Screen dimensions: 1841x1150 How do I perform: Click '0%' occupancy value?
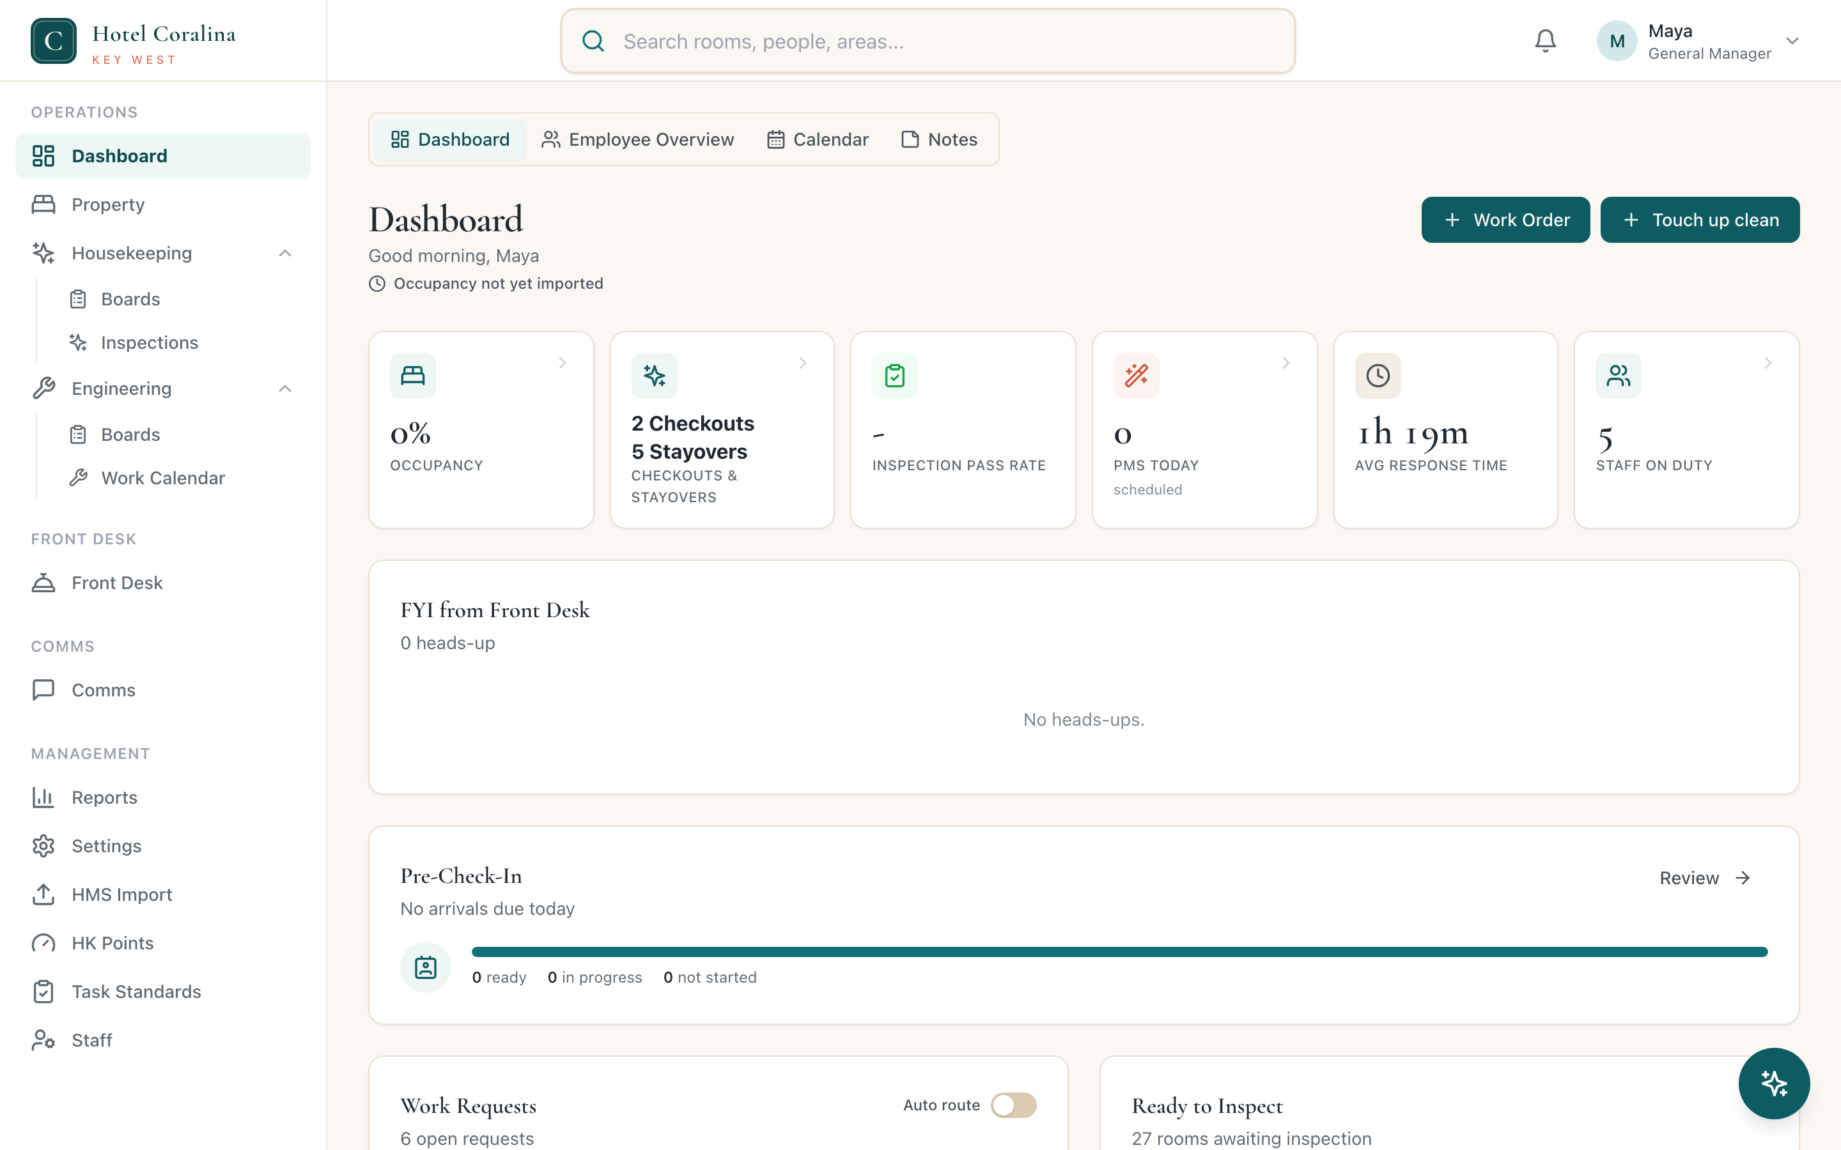point(411,434)
